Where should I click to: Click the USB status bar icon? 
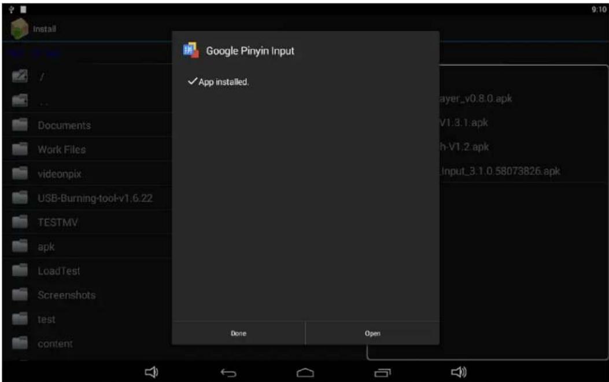click(x=12, y=9)
